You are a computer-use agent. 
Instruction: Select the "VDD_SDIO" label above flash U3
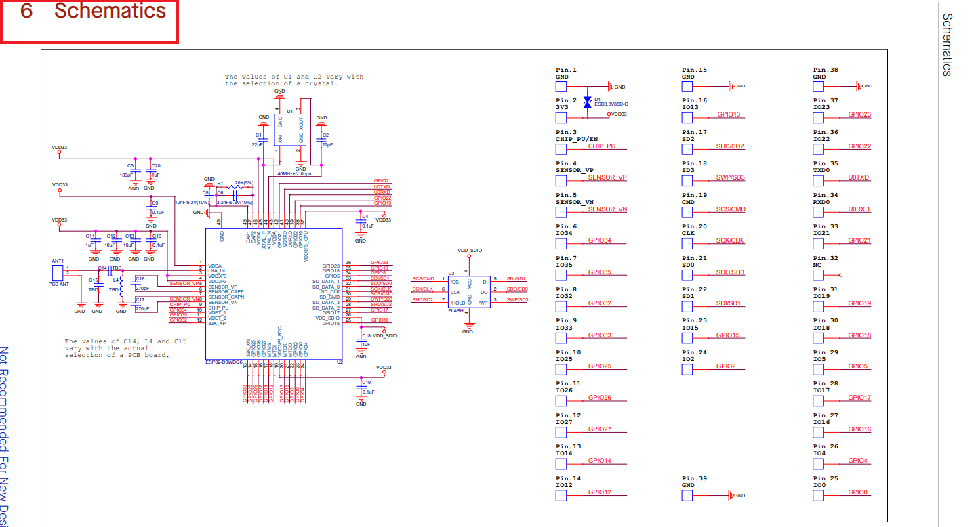[469, 250]
